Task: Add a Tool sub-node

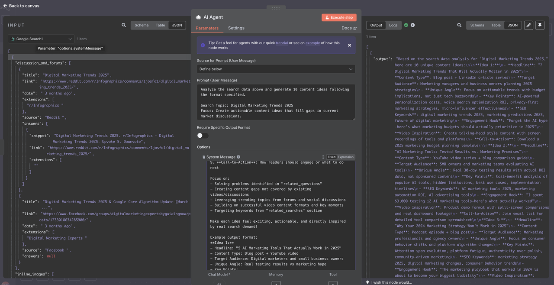Action: [333, 283]
